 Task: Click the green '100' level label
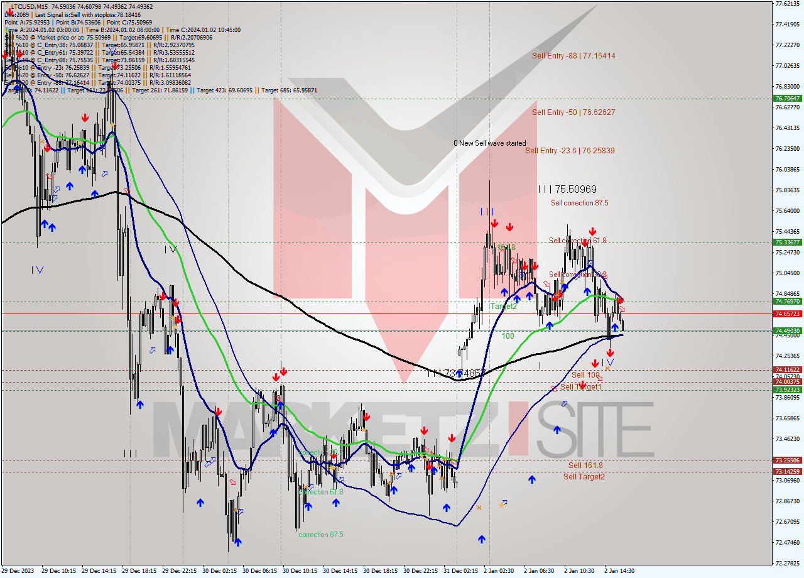coord(508,336)
